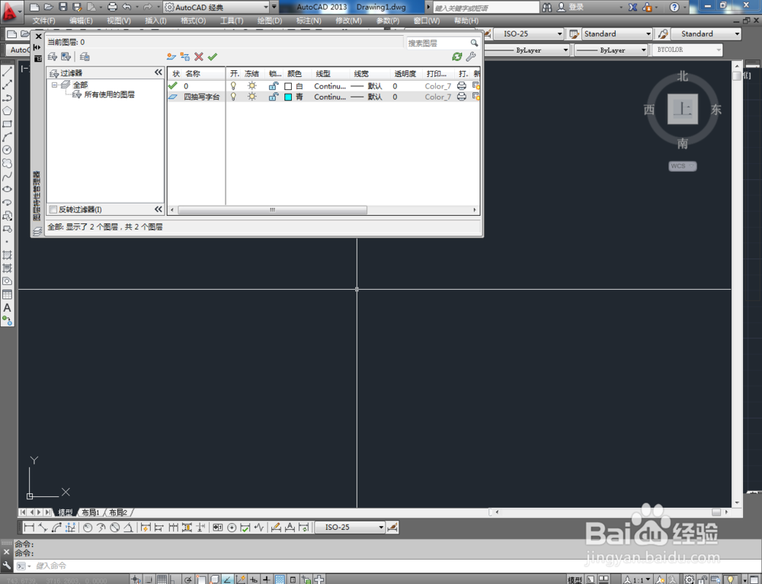Viewport: 762px width, 584px height.
Task: Click the New Property Filter icon
Action: click(53, 57)
